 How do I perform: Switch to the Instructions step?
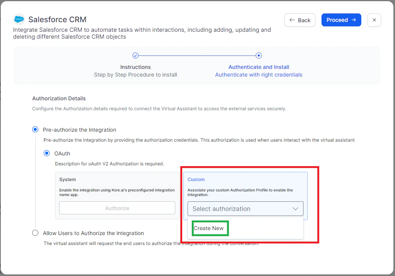[x=135, y=67]
